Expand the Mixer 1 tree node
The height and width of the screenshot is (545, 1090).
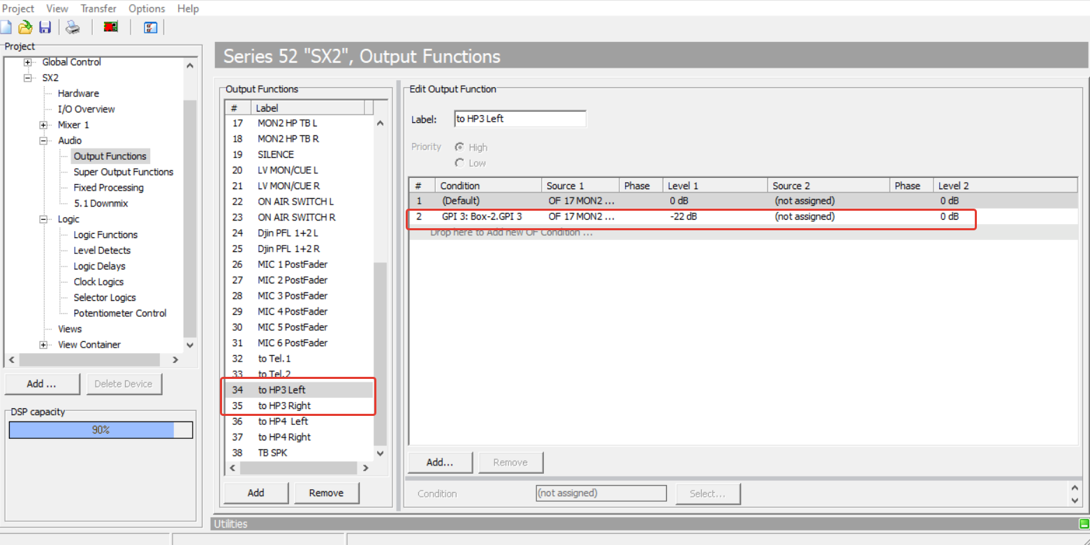coord(44,125)
